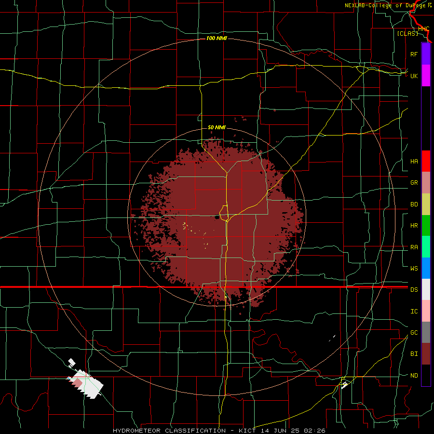
Task: Click the UK legend label
Action: [x=414, y=76]
